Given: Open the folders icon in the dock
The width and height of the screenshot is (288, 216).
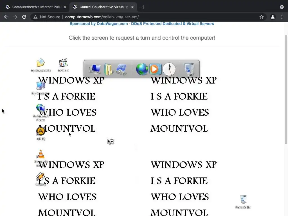Looking at the screenshot, I should pos(108,69).
